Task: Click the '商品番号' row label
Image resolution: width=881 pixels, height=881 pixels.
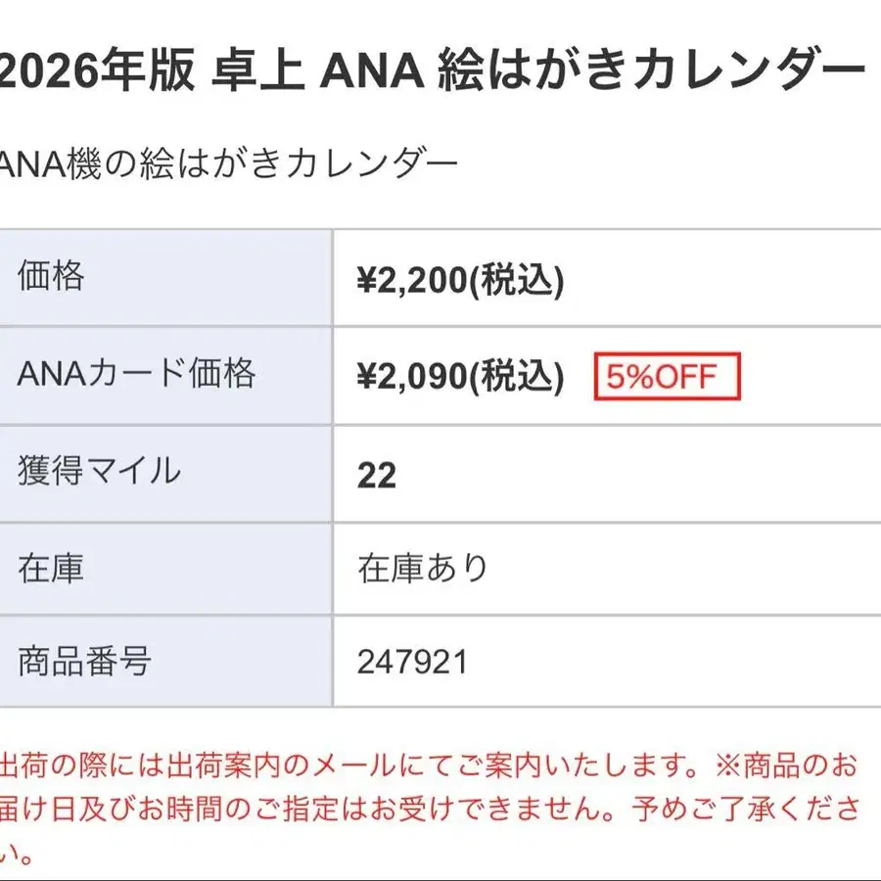Action: click(84, 662)
